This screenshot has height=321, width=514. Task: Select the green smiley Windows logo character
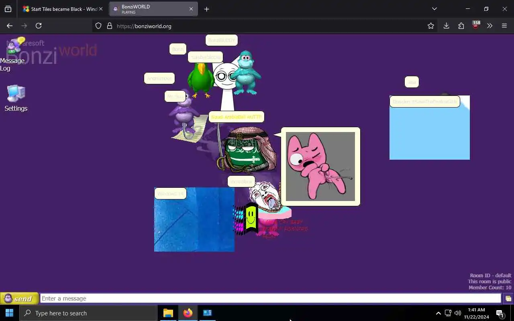pos(247,219)
